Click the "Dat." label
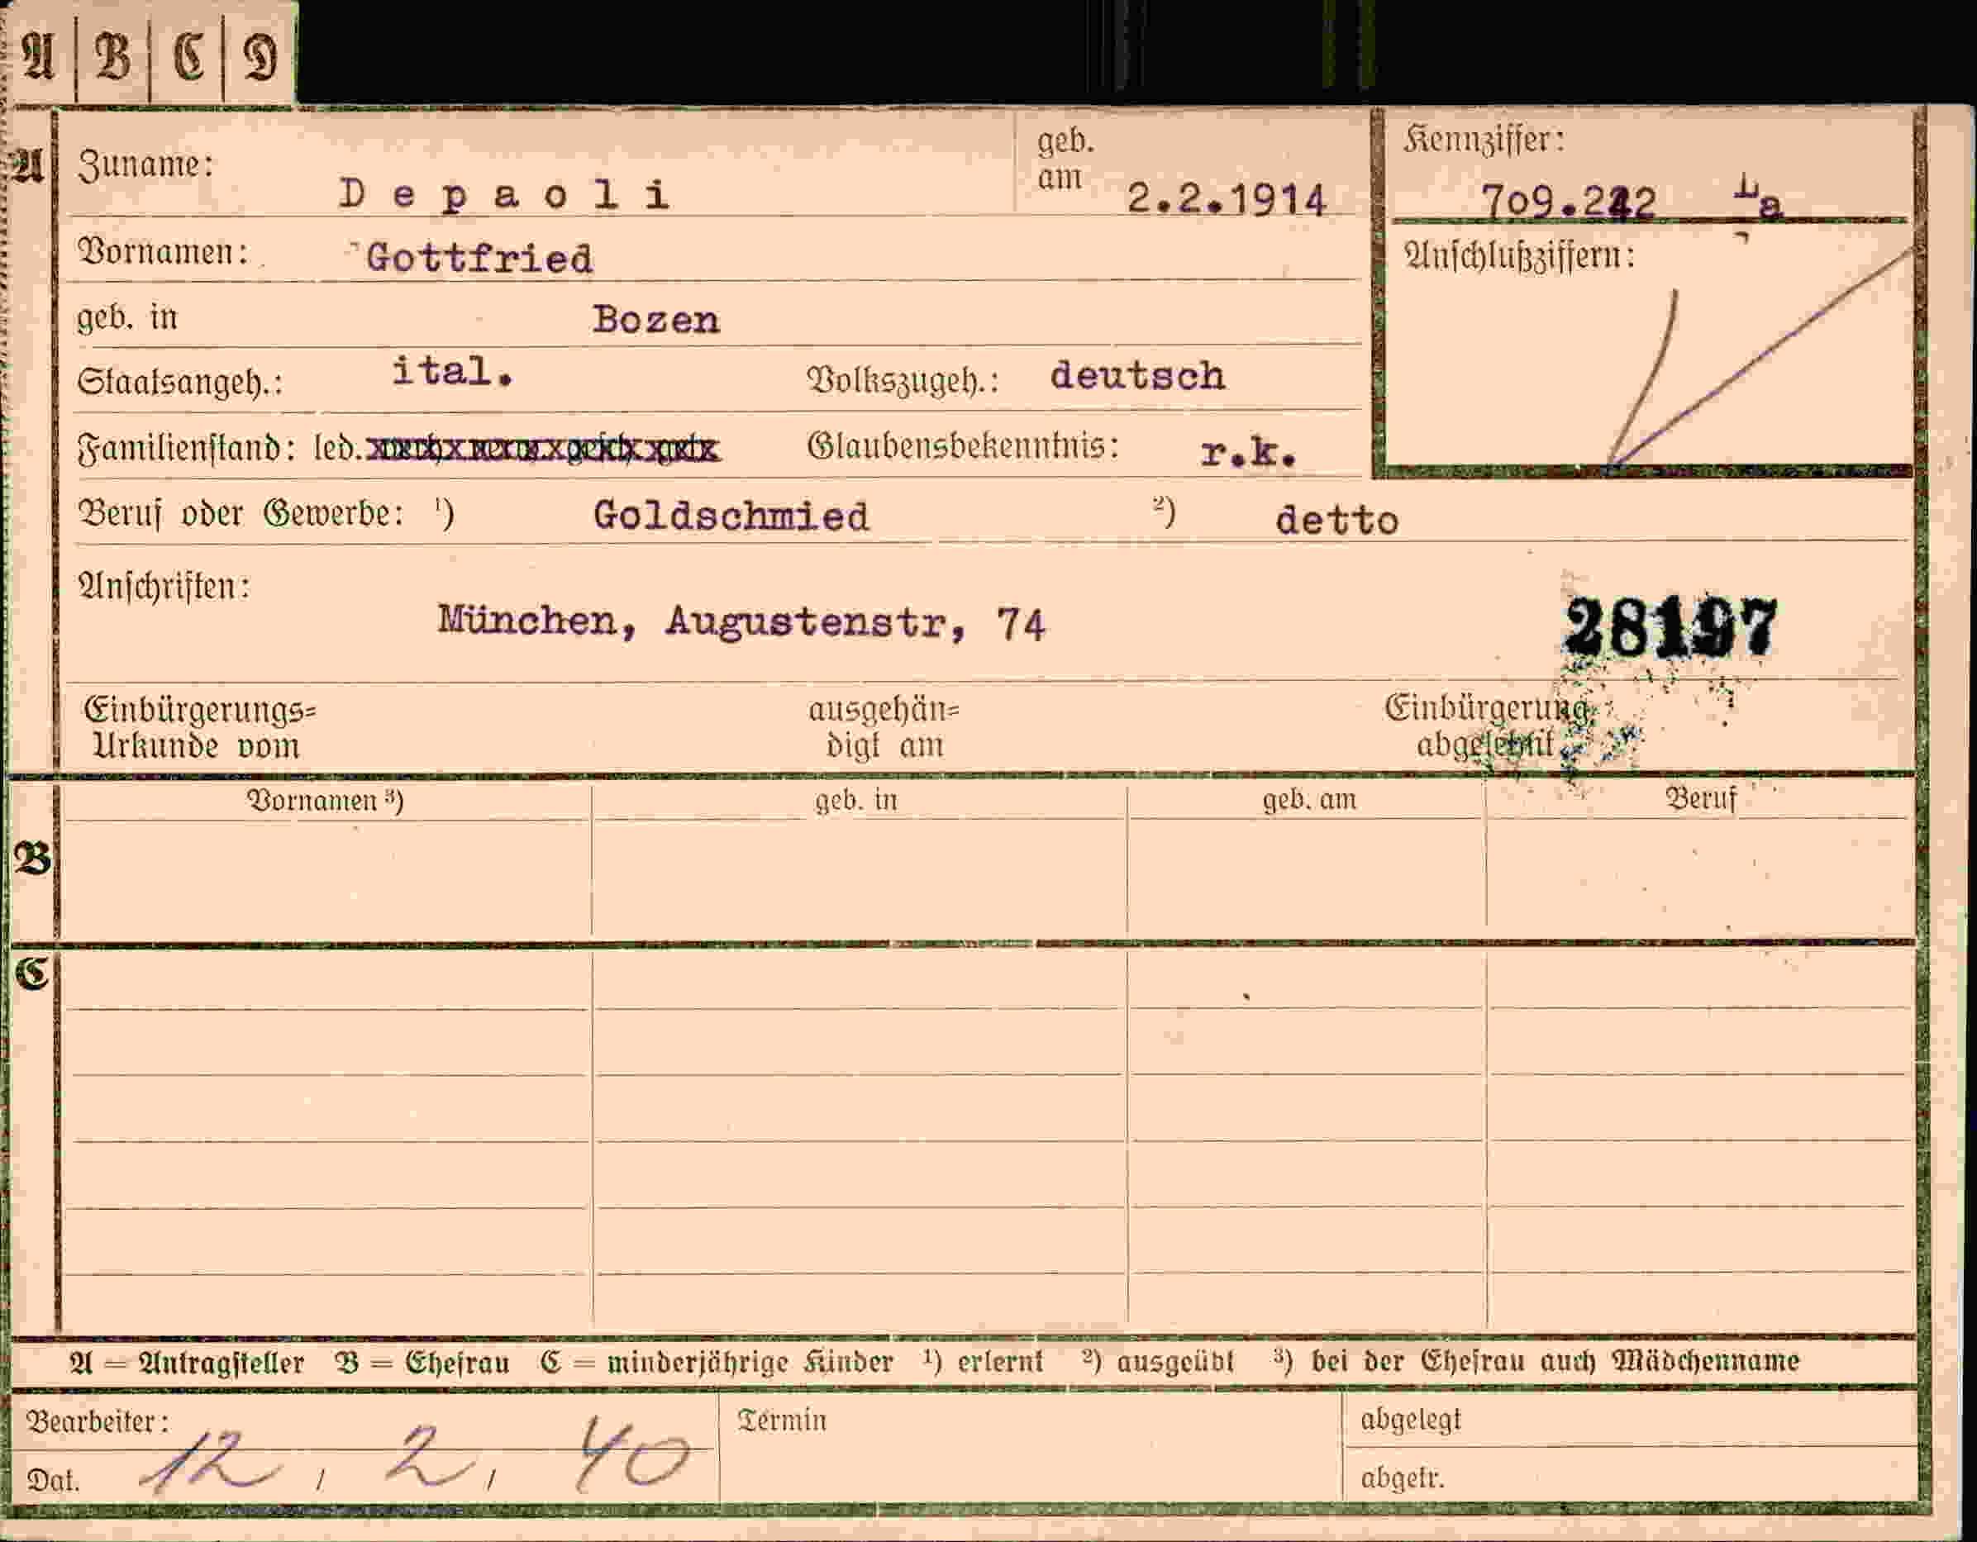The image size is (1977, 1542). tap(54, 1481)
